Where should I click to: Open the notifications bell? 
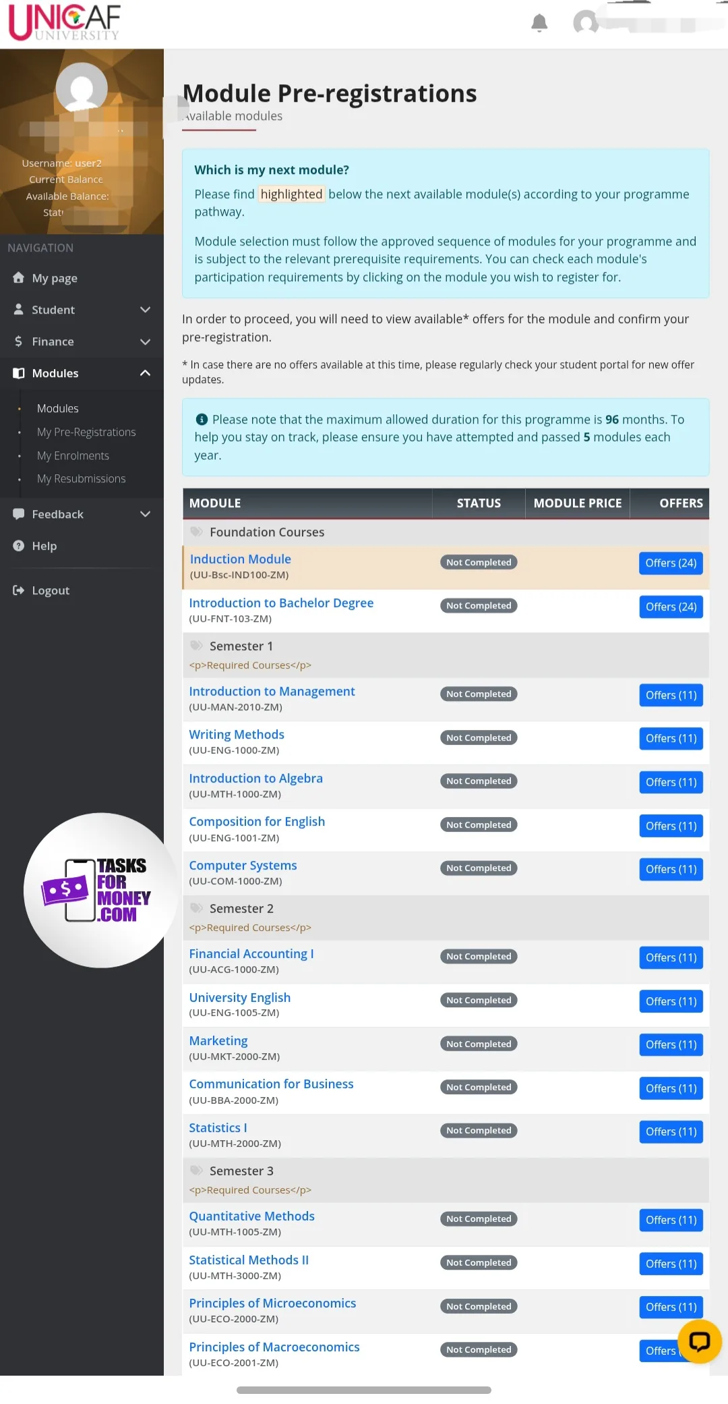(539, 23)
